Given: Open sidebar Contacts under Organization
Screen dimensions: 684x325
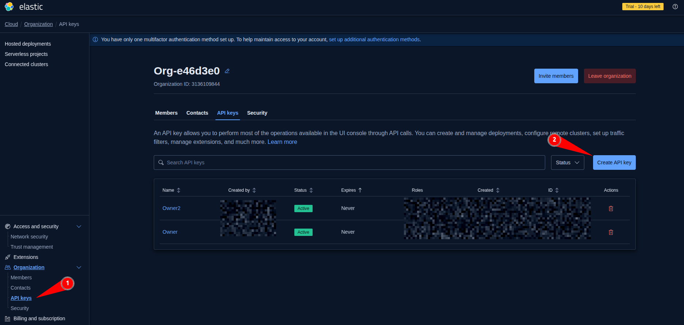Looking at the screenshot, I should click(20, 288).
